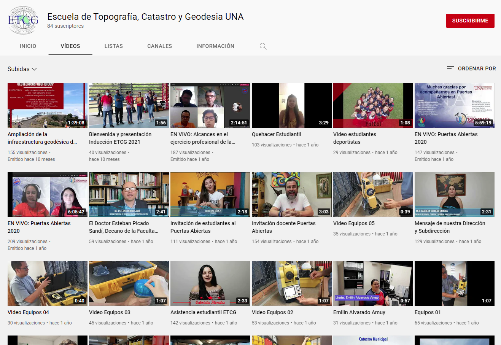Open the ORDENAR POR sort menu
Viewport: 501px width, 345px height.
tap(471, 68)
